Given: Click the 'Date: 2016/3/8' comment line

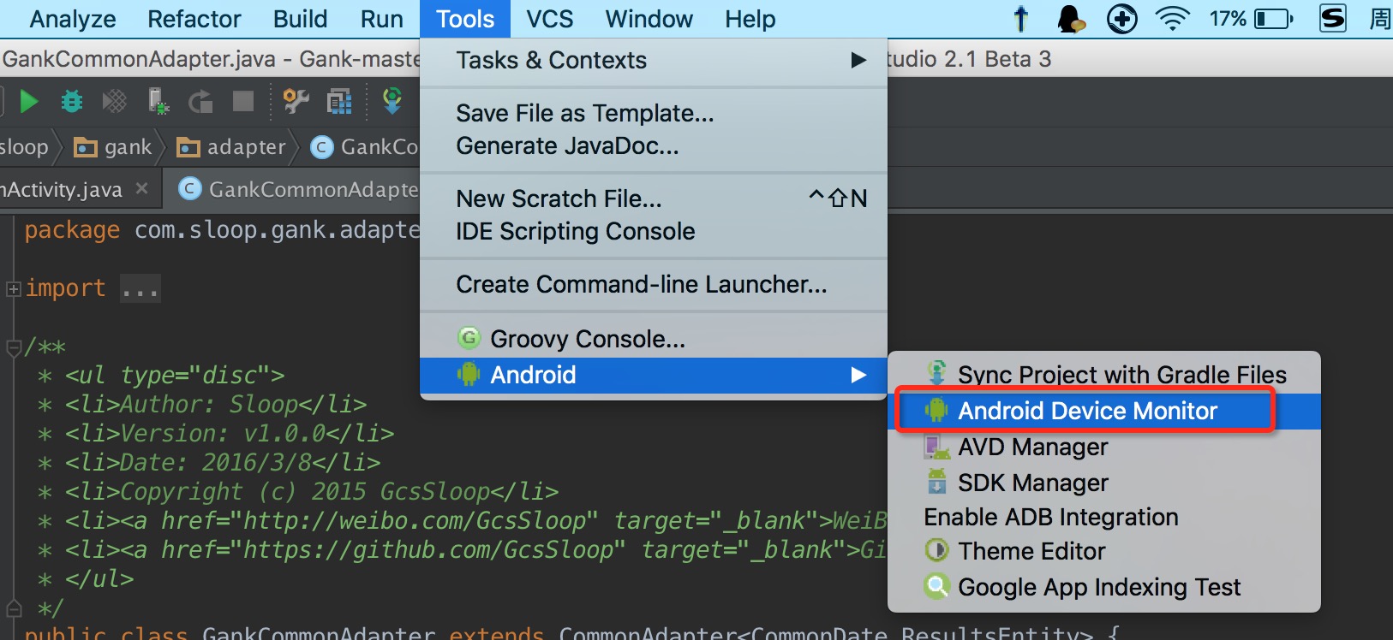Looking at the screenshot, I should [x=209, y=462].
